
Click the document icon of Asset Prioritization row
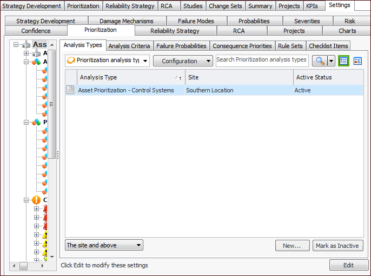(70, 90)
